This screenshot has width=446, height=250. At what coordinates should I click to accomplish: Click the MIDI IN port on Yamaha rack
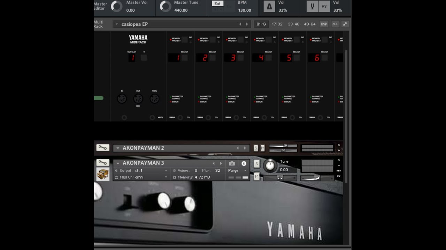coord(122,99)
